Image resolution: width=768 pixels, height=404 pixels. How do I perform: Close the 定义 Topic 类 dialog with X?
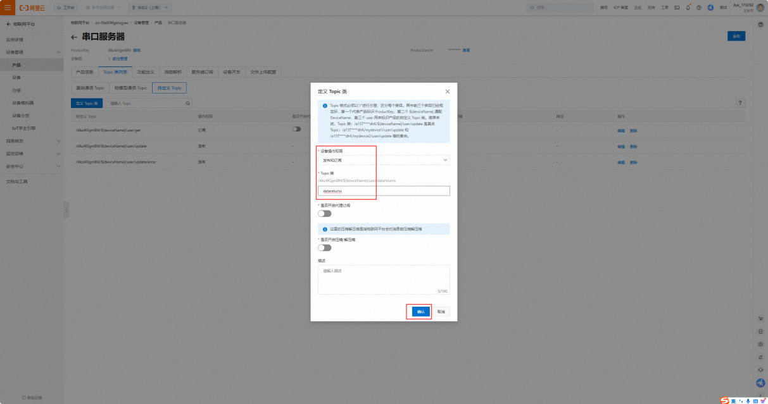coord(448,92)
